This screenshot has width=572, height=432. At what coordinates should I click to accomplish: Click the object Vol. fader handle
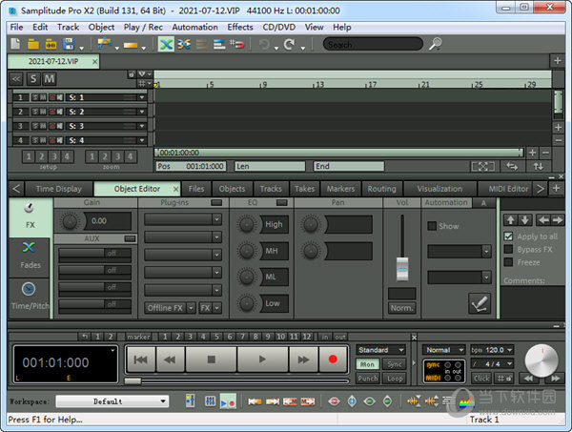point(402,269)
